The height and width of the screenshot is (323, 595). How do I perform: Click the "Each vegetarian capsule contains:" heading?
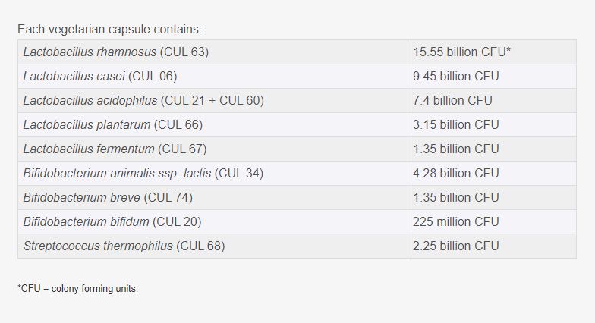[x=110, y=30]
